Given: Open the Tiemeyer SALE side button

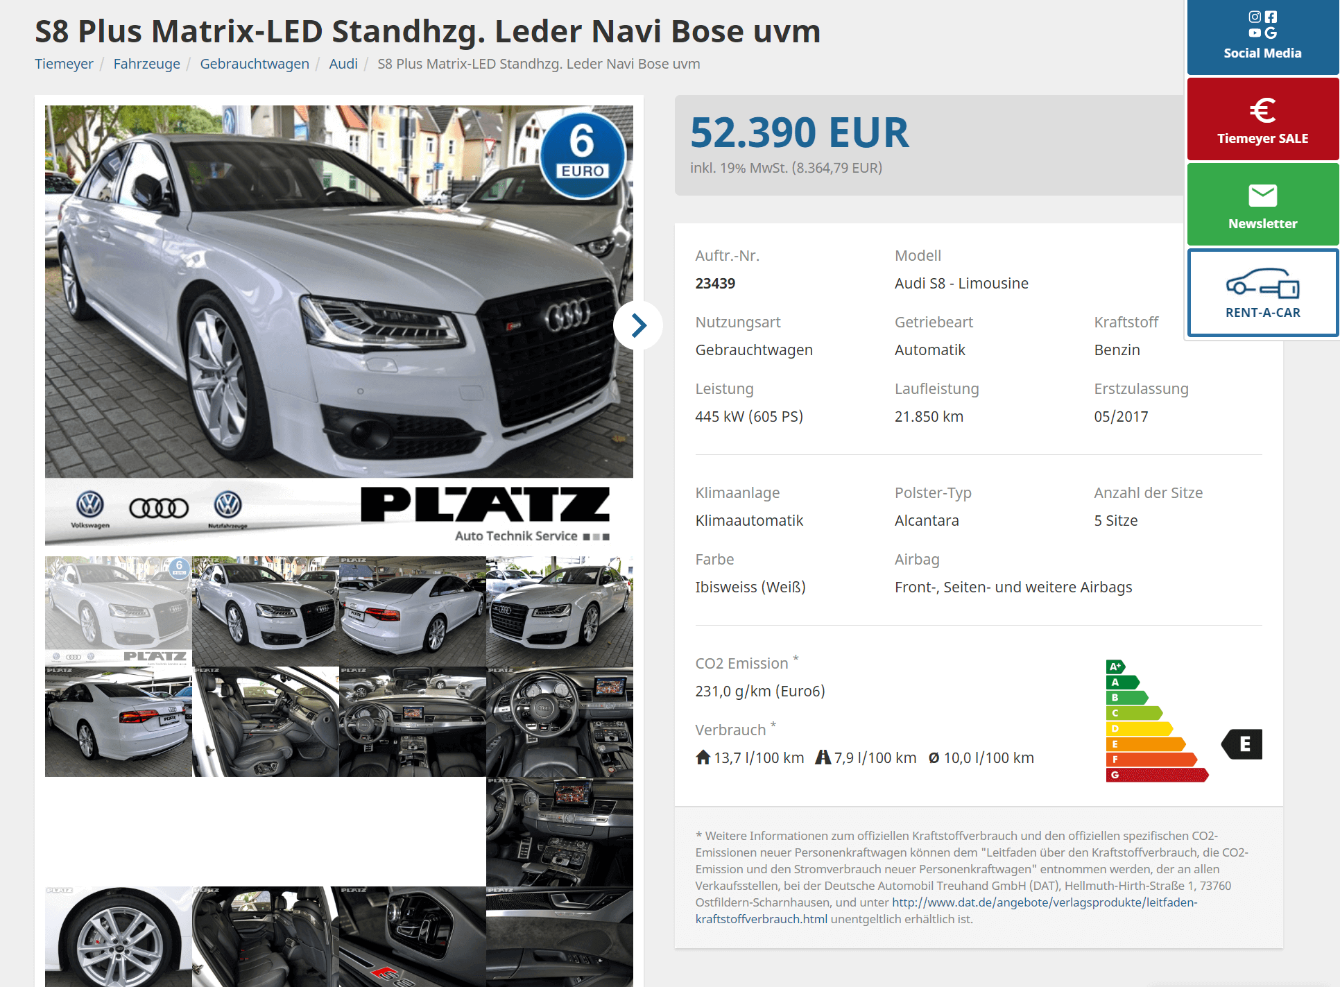Looking at the screenshot, I should pos(1262,119).
